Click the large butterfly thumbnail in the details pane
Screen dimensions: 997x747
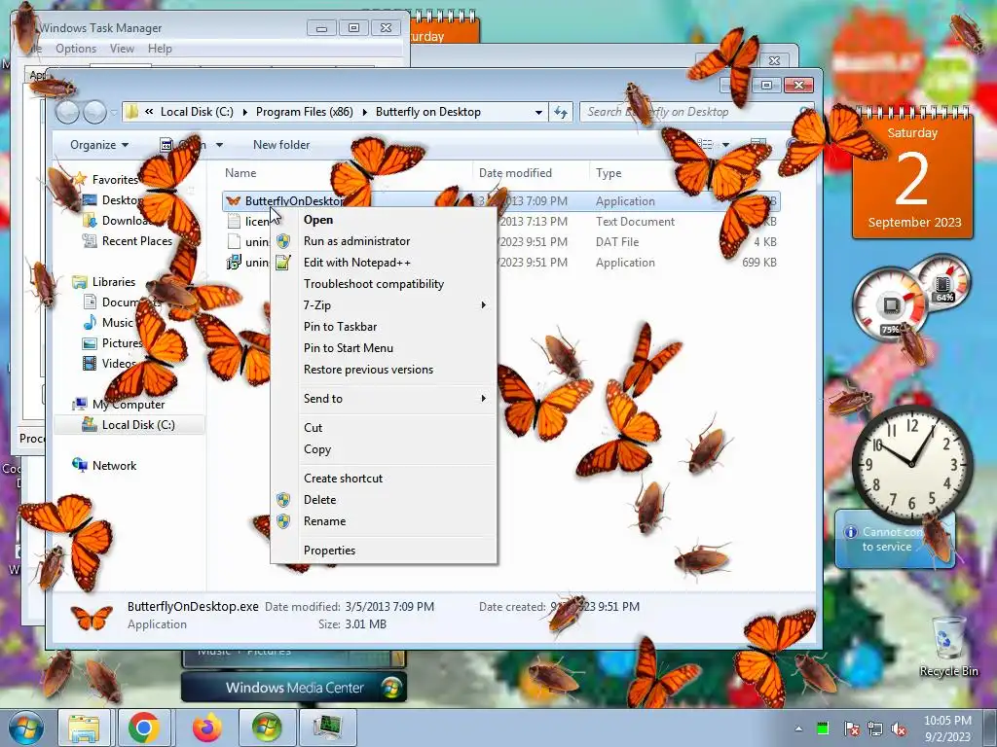[92, 617]
